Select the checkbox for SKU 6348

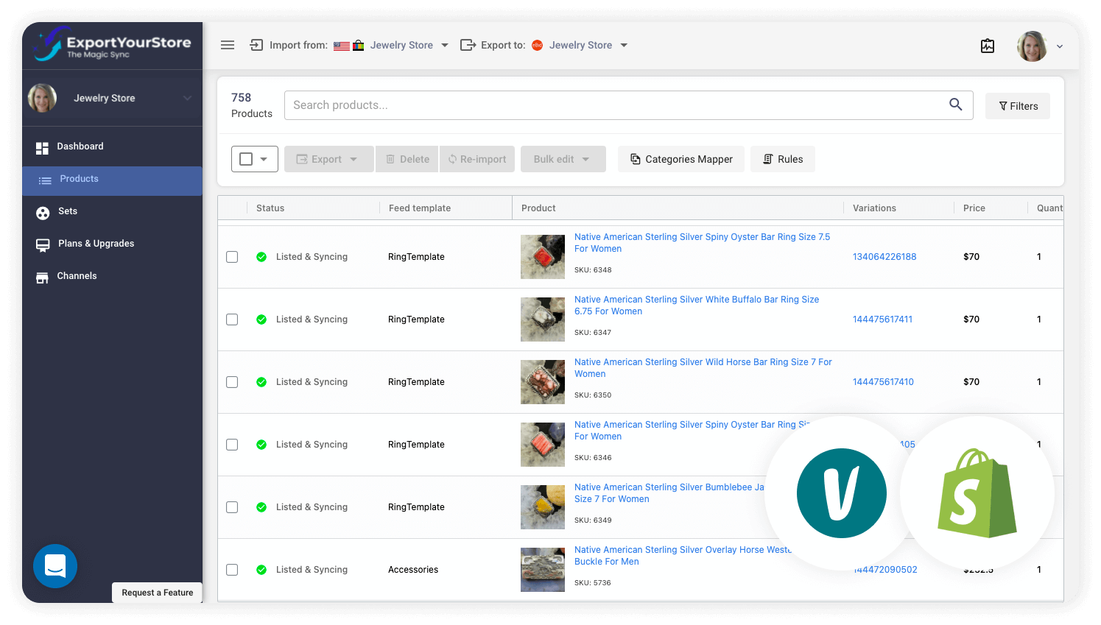[232, 256]
